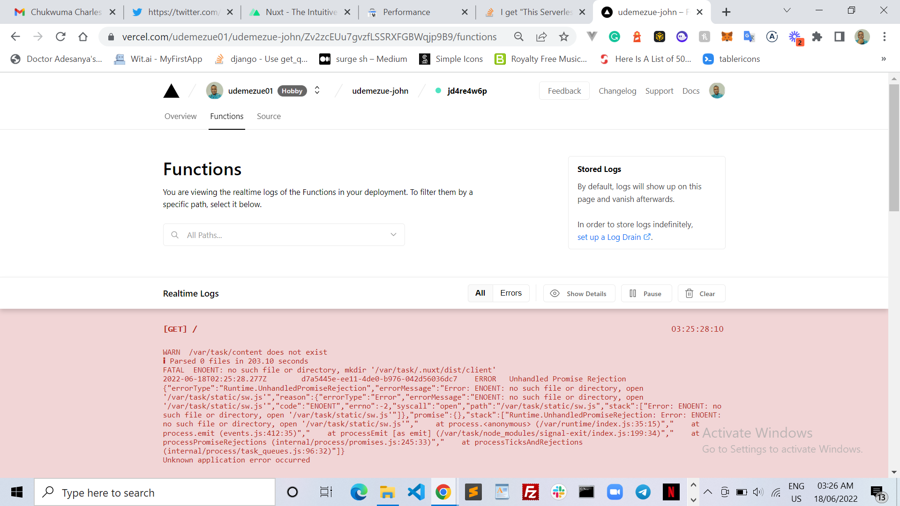900x506 pixels.
Task: Launch Visual Studio Code from the taskbar
Action: [416, 492]
